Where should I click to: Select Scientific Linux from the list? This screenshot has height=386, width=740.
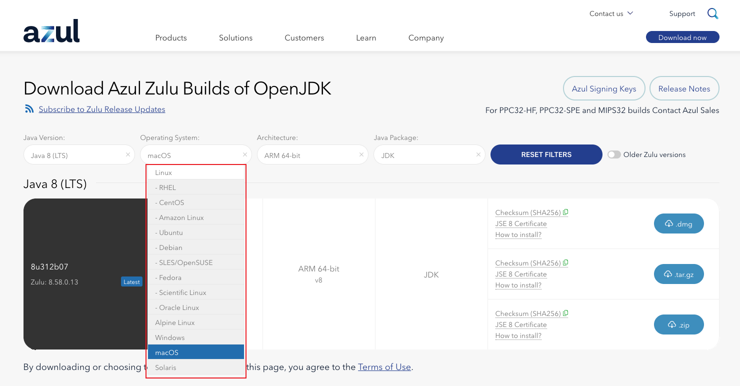coord(196,292)
